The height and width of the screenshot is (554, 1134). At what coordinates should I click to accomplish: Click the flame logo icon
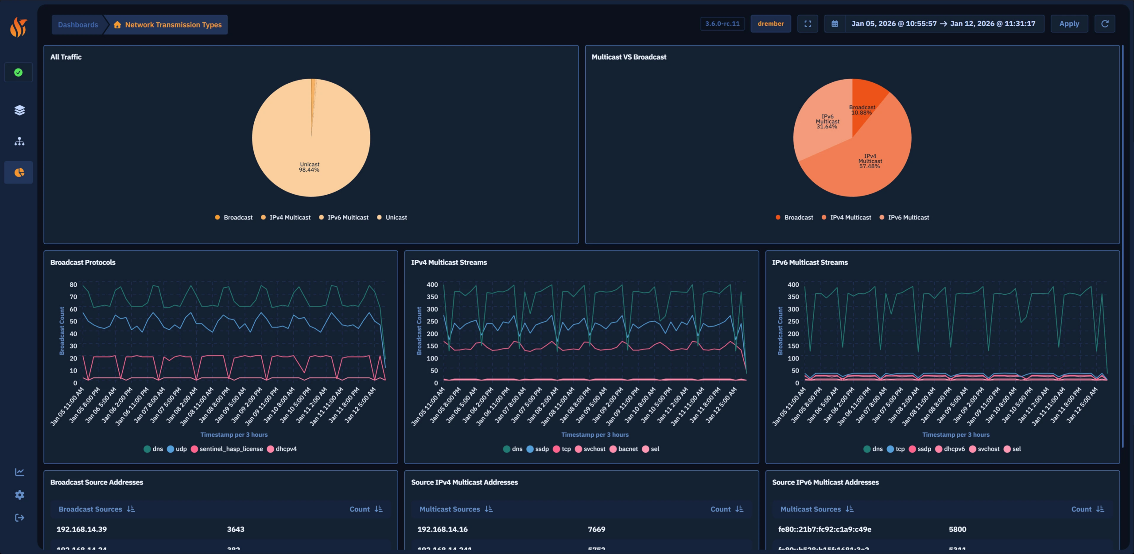(19, 27)
